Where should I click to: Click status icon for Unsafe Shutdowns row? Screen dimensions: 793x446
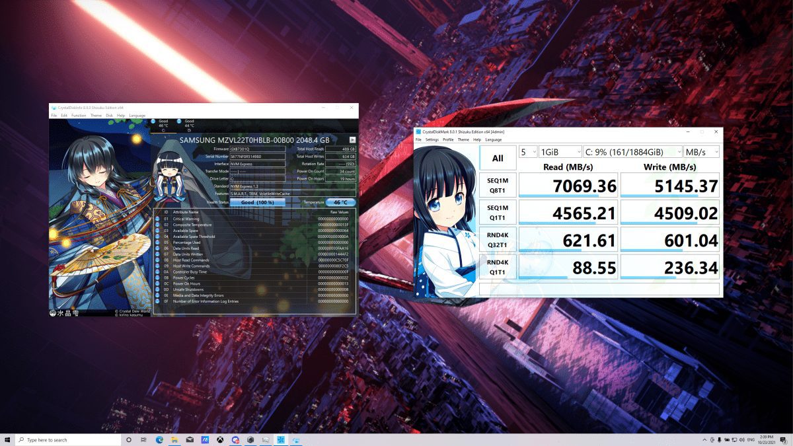click(157, 289)
